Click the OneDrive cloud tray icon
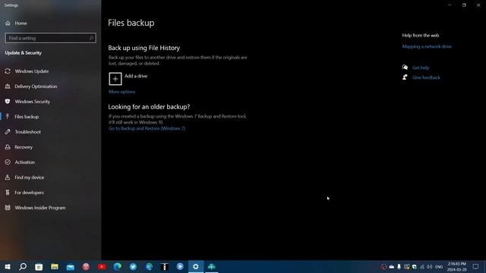Image resolution: width=486 pixels, height=273 pixels. point(392,266)
